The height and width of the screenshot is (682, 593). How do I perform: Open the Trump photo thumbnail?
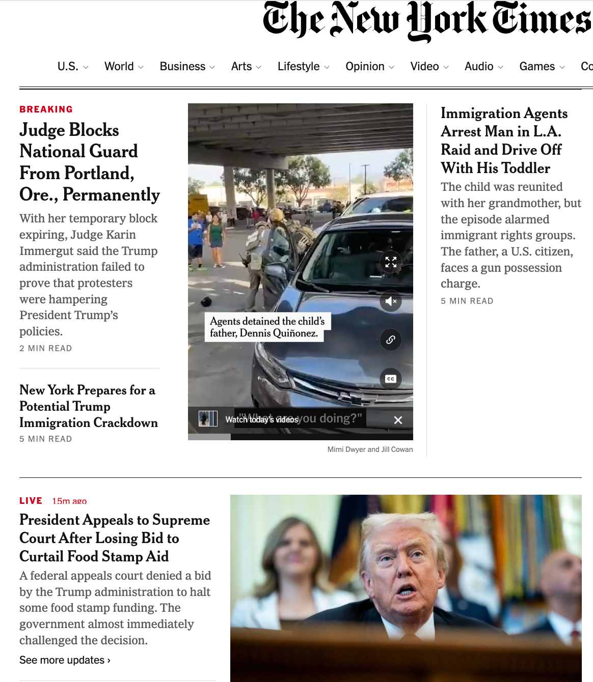(x=406, y=588)
